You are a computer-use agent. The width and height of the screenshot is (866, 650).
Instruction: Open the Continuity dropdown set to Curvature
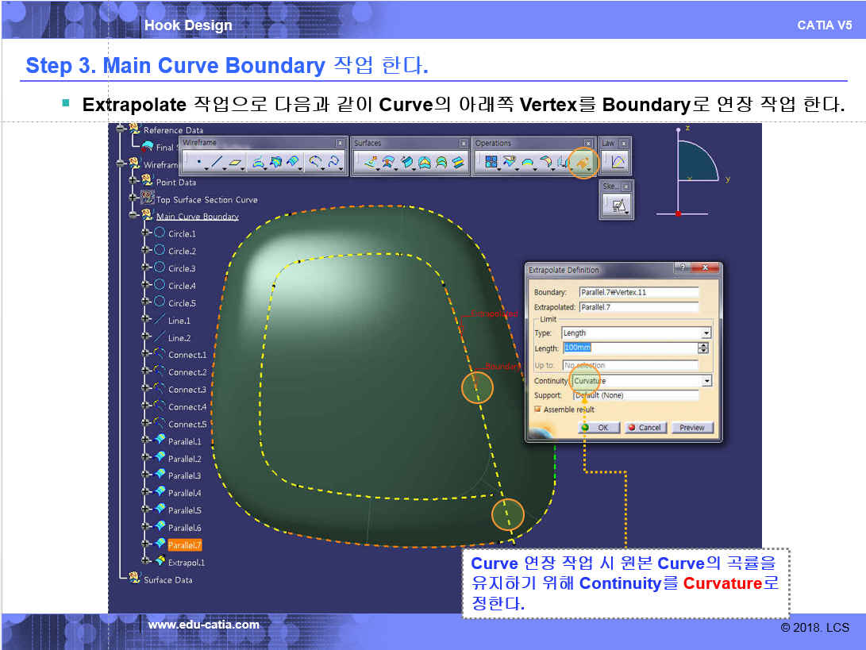click(x=706, y=381)
